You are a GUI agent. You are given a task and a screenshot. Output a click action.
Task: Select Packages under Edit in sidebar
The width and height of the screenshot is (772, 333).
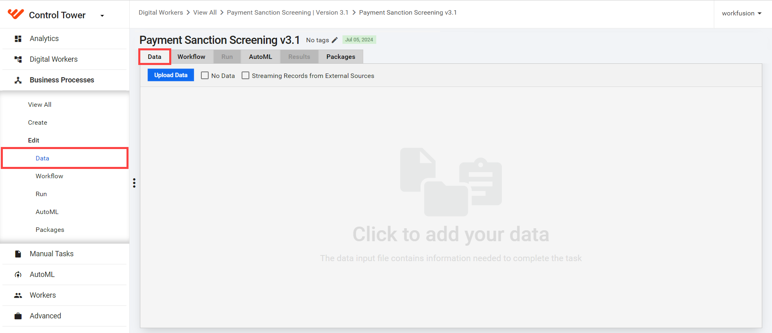click(50, 230)
